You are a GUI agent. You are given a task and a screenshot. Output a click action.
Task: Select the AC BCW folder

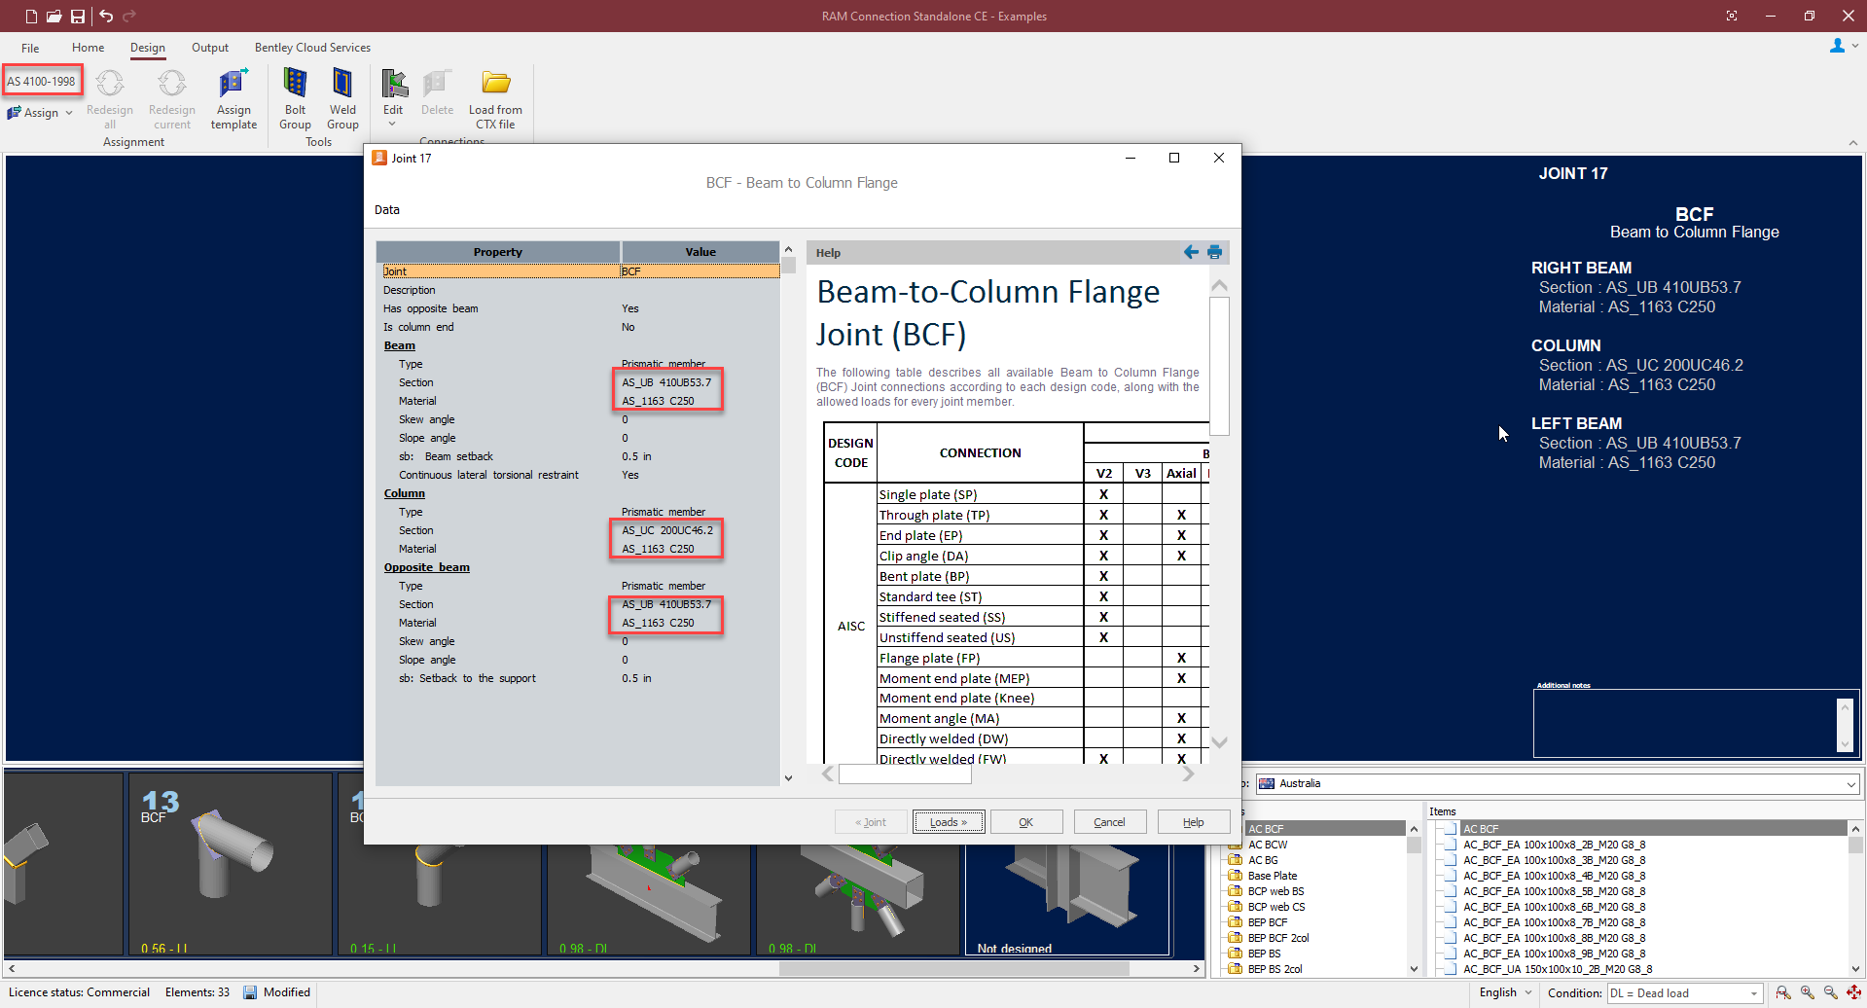(1267, 845)
